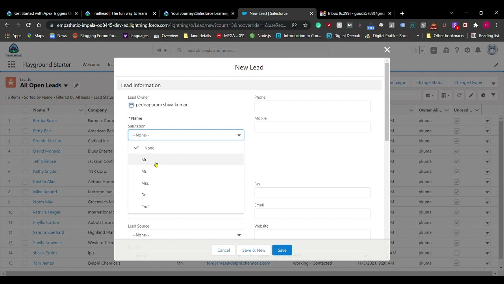504x284 pixels.
Task: Click the share page icon in address bar
Action: [294, 25]
